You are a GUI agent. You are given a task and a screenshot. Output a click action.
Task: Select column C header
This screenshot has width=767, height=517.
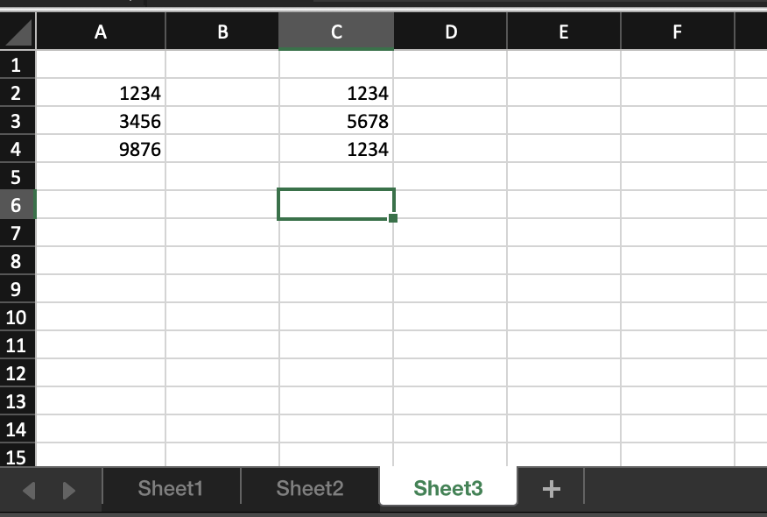[x=336, y=32]
